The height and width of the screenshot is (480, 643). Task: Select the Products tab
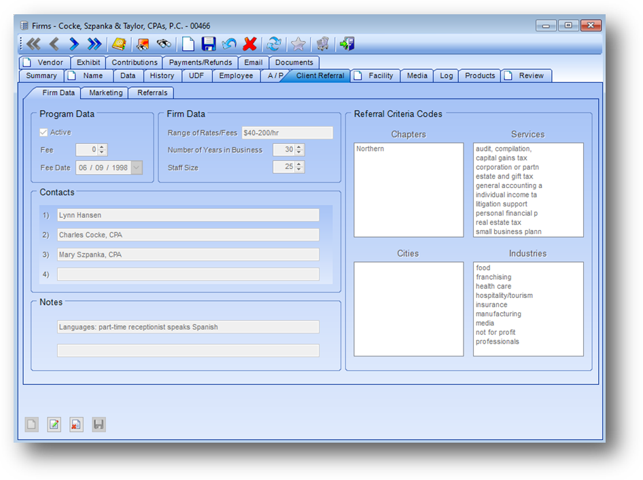480,75
